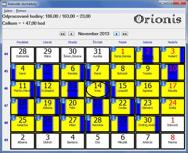This screenshot has height=153, width=188.
Task: Open info icon on day 26 Kornel
Action: click(x=38, y=118)
